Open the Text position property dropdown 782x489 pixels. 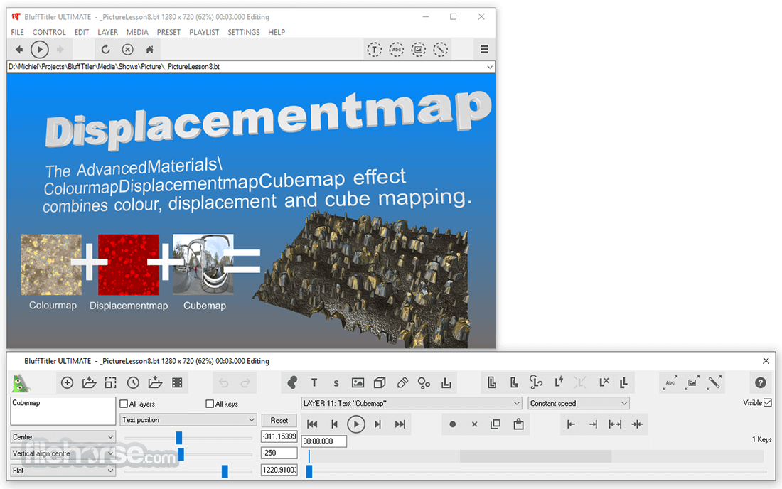[188, 420]
